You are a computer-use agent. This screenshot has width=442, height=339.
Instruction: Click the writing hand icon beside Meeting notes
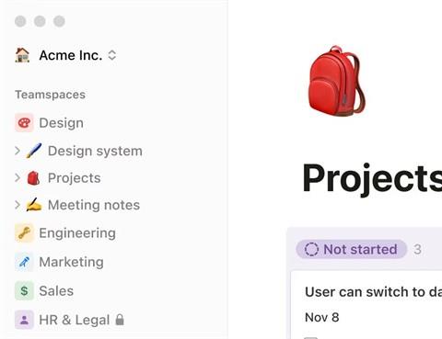point(34,205)
